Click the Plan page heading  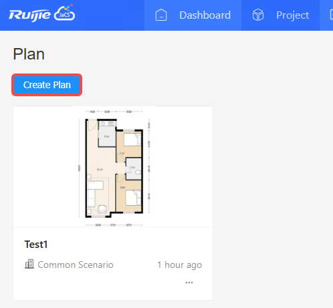click(29, 54)
